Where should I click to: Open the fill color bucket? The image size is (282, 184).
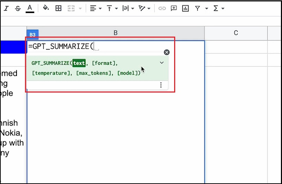pyautogui.click(x=46, y=8)
